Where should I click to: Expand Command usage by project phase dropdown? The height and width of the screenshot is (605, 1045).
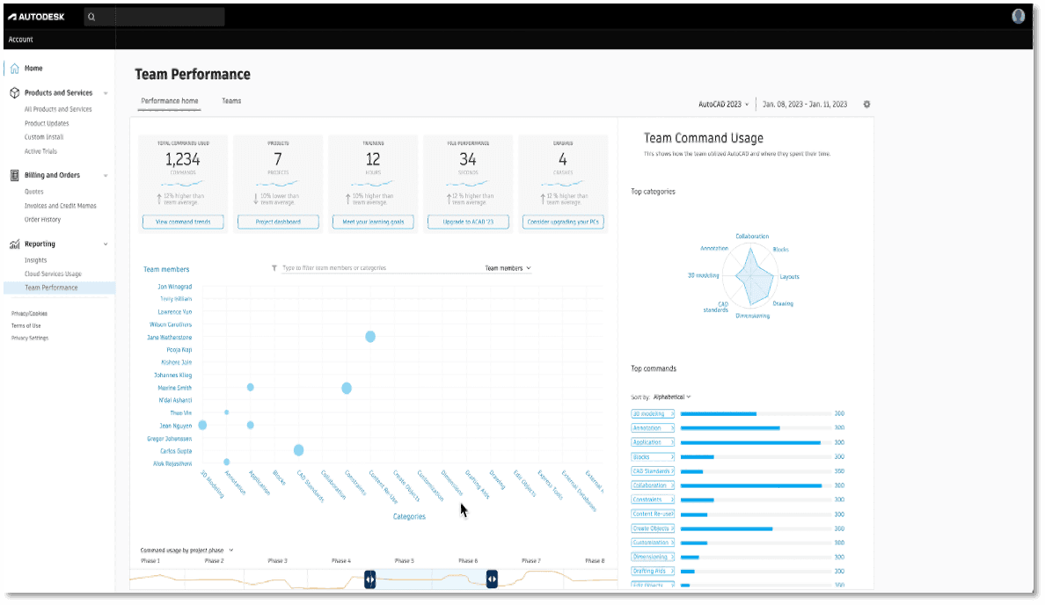pyautogui.click(x=186, y=550)
